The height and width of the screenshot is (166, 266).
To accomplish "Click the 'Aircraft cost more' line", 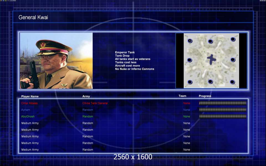I will (x=127, y=66).
